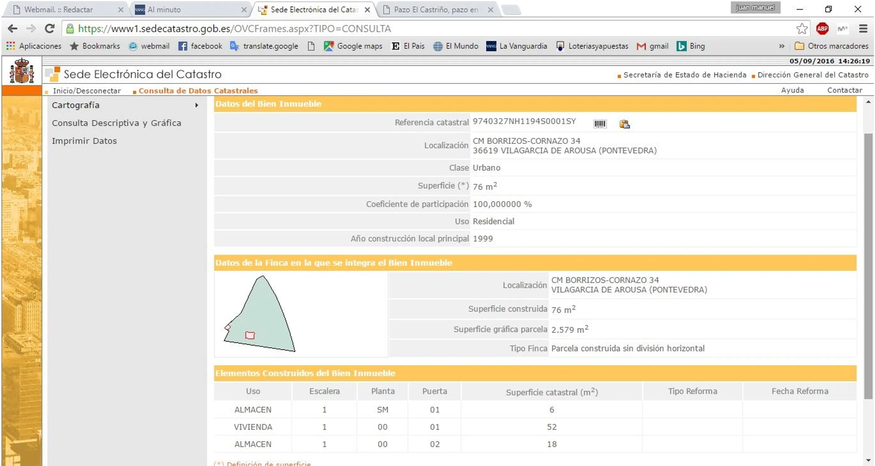Open Consulta Descriptiva y Gráfica
This screenshot has width=875, height=466.
tap(117, 123)
